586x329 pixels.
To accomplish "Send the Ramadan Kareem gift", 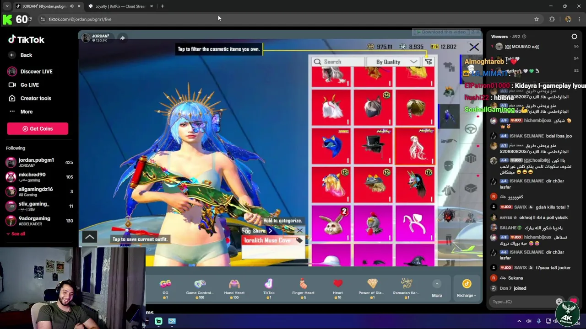I will coord(406,288).
